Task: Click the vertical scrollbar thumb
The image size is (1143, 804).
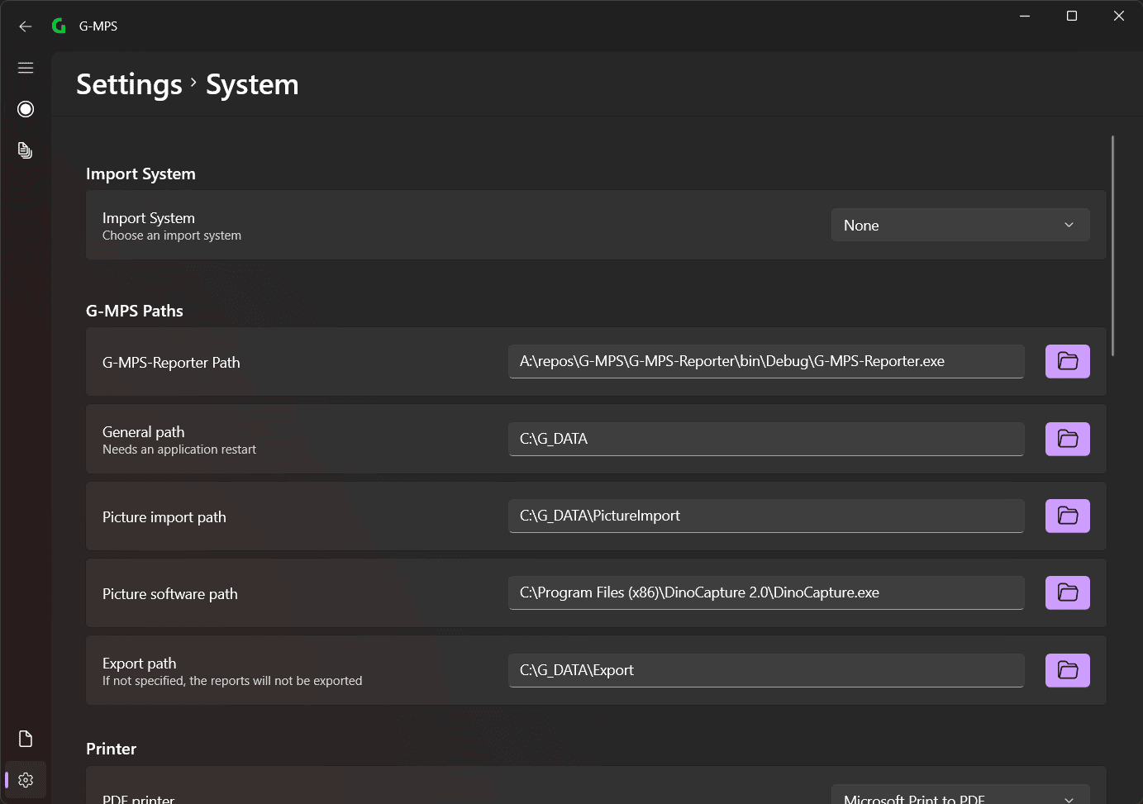Action: click(x=1112, y=245)
